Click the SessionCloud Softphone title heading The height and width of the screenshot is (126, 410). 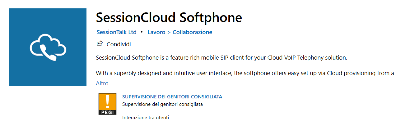click(169, 18)
